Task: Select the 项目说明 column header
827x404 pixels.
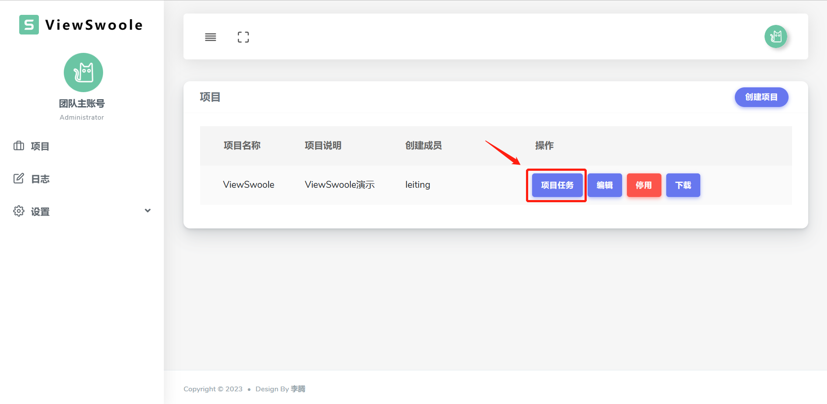Action: click(323, 145)
